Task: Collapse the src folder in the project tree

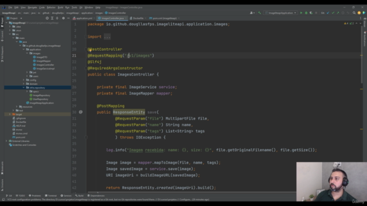Action: pos(10,34)
